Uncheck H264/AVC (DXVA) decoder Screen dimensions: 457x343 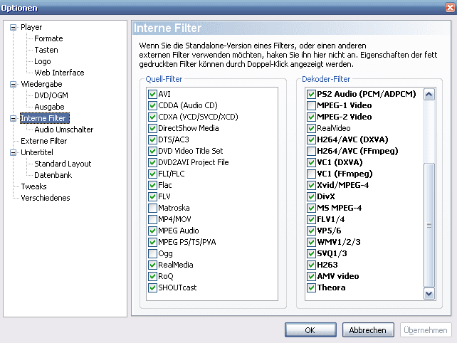311,139
